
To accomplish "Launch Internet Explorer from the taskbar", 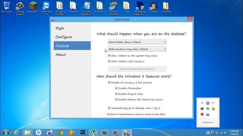I will 16,133.
